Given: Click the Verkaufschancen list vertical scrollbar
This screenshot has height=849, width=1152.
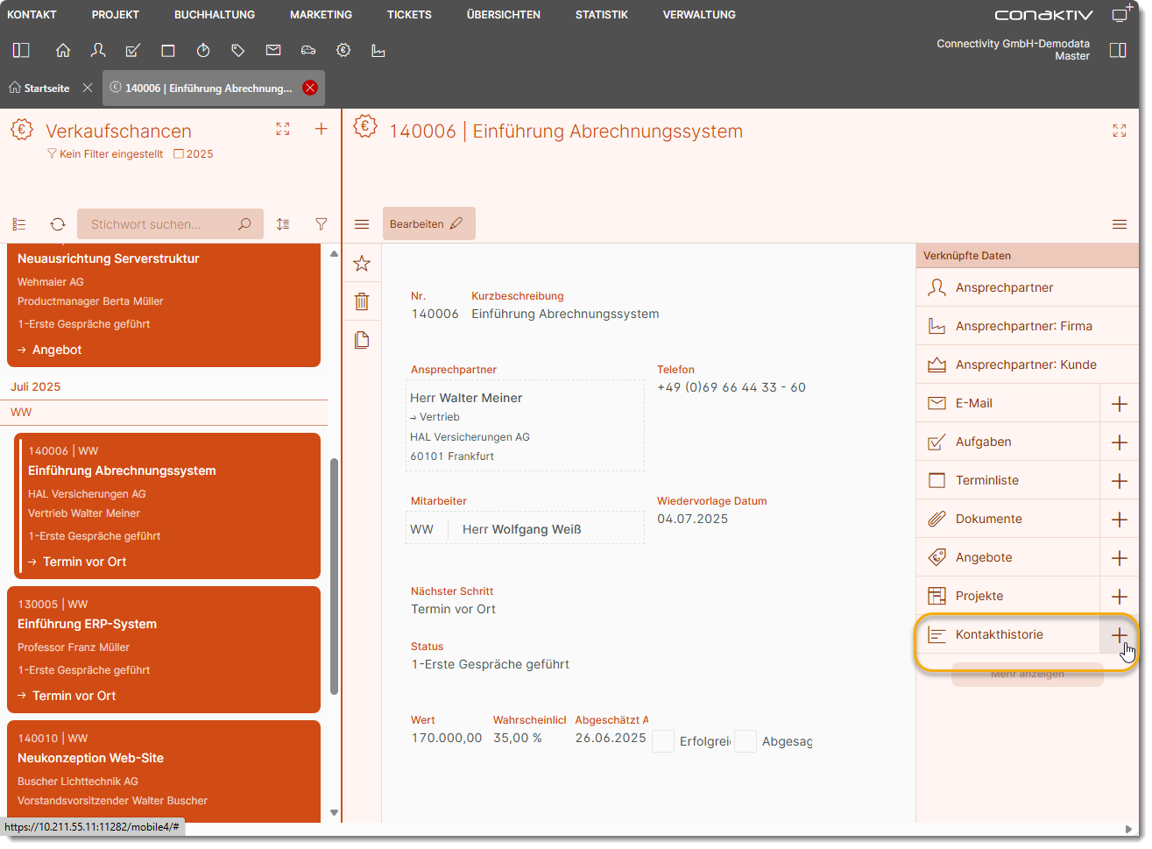Looking at the screenshot, I should (334, 574).
